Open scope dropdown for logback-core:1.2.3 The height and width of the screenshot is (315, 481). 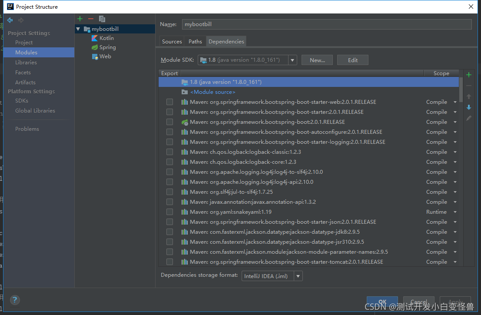[x=455, y=162]
